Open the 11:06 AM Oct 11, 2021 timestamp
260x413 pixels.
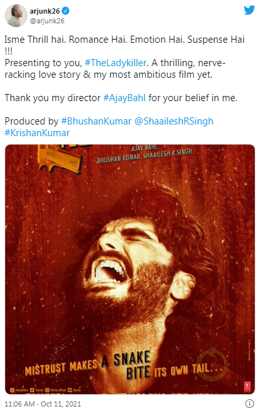coord(43,404)
